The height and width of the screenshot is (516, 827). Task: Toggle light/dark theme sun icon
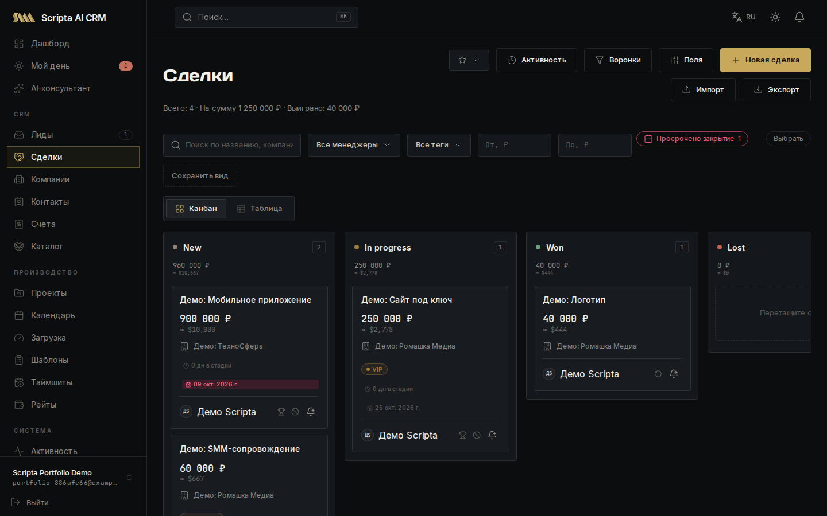[x=775, y=17]
